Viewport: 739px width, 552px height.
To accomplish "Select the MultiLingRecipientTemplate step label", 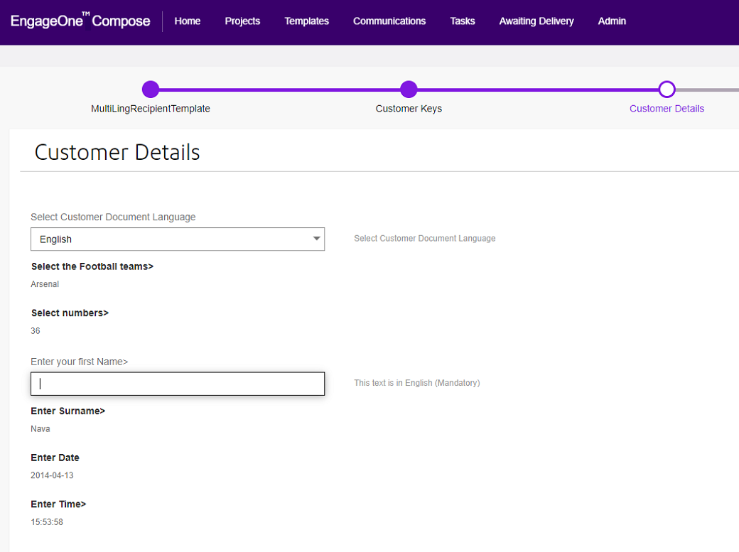I will (151, 109).
